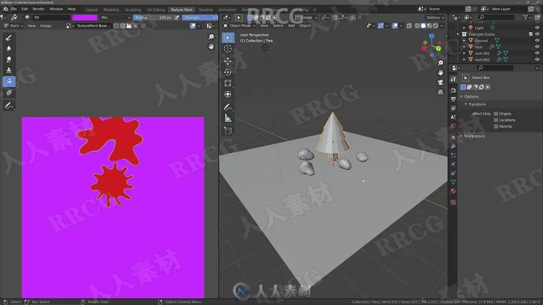
Task: Open image file with the folder icon
Action: (x=129, y=26)
